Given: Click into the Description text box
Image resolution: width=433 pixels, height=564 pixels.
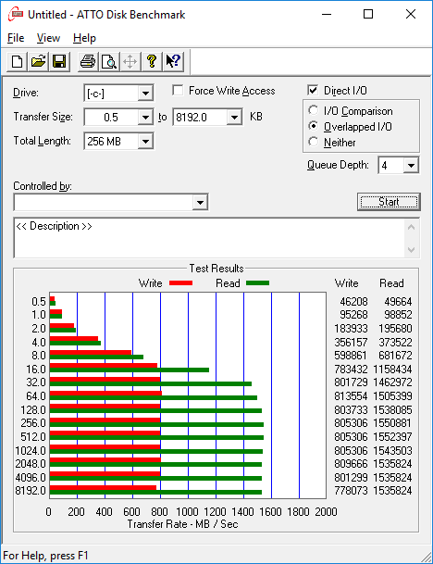Looking at the screenshot, I should coord(210,238).
